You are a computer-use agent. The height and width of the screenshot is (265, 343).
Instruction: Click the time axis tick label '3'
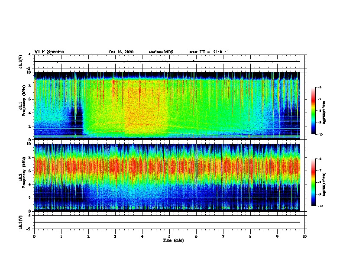115,236
